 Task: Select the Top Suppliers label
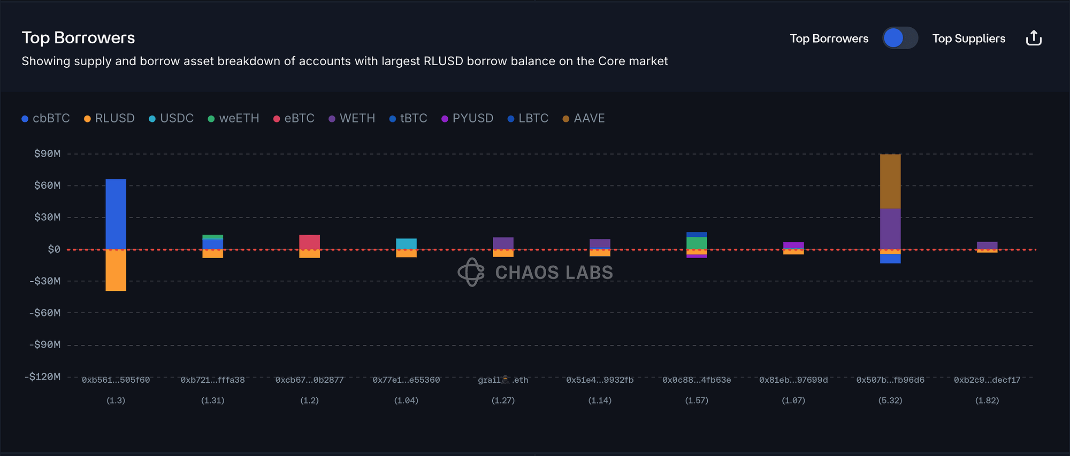pos(968,38)
